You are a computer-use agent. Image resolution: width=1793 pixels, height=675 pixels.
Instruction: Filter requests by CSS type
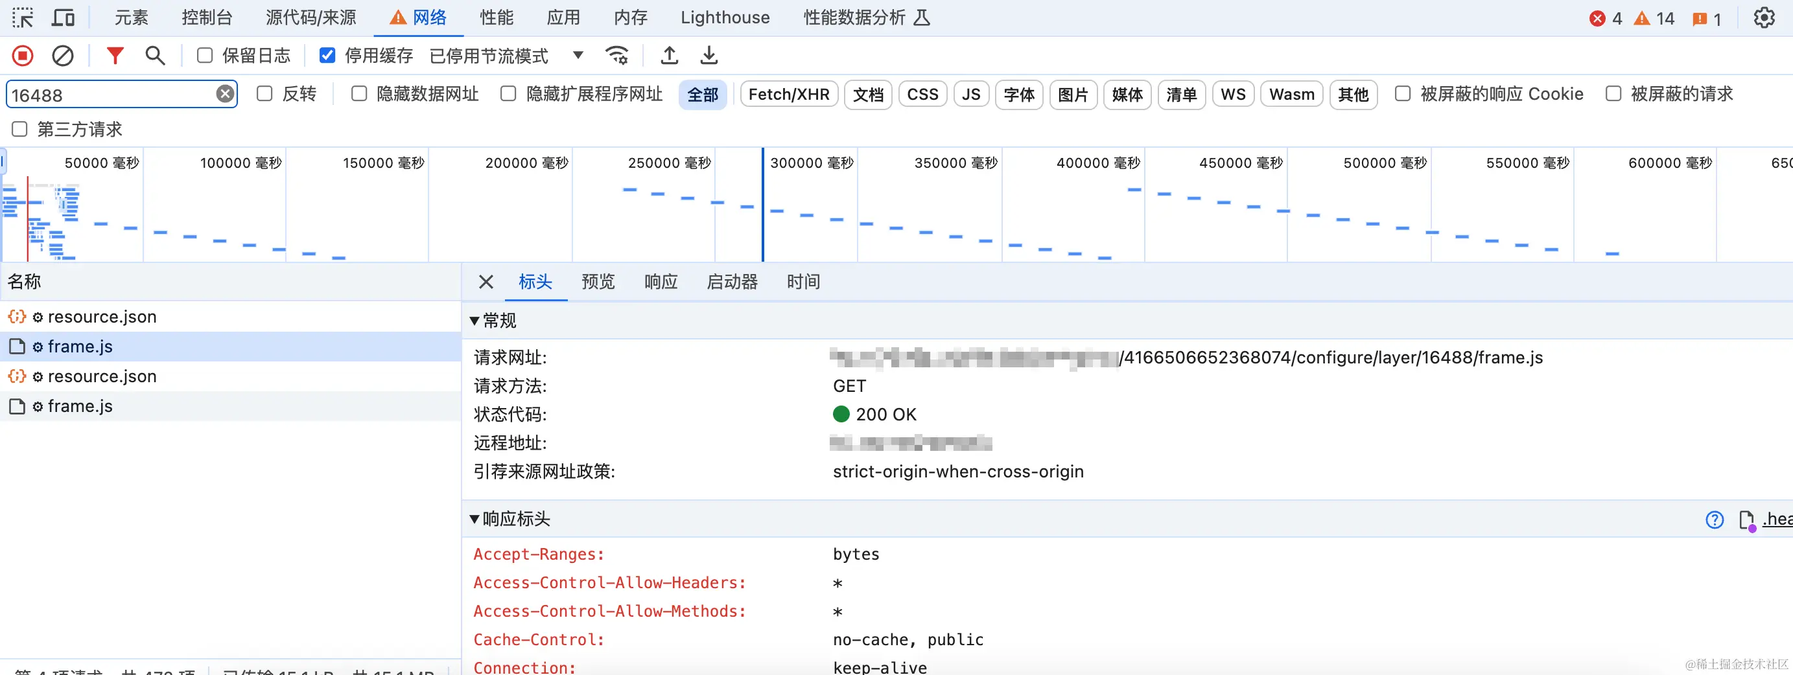pyautogui.click(x=923, y=95)
